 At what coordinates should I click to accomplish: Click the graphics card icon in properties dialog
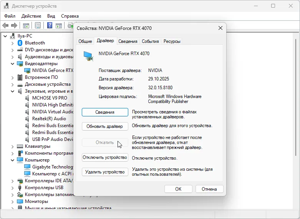(88, 56)
